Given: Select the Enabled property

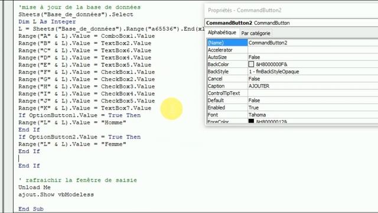Looking at the screenshot, I should 227,108.
